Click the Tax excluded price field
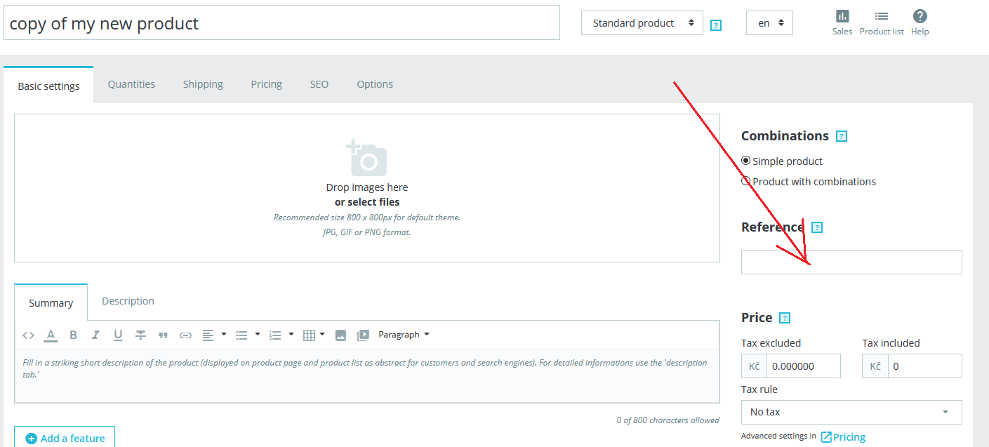989x447 pixels. 803,366
